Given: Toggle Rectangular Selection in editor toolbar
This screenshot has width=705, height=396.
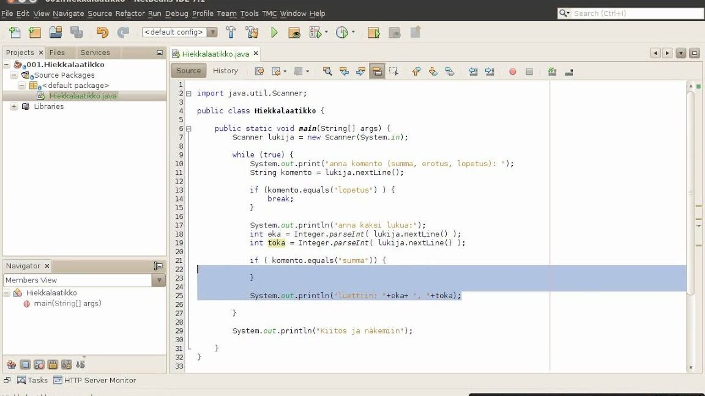Looking at the screenshot, I should [394, 71].
